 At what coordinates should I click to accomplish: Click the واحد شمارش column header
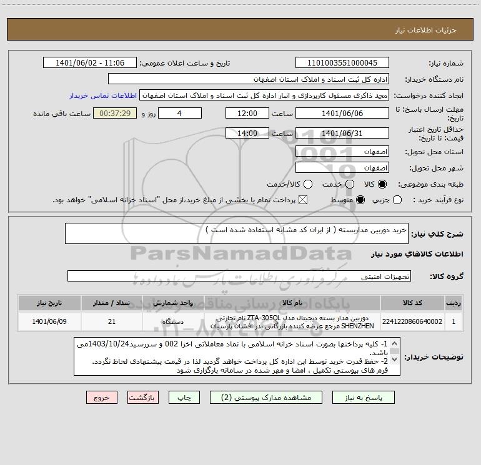tap(173, 303)
